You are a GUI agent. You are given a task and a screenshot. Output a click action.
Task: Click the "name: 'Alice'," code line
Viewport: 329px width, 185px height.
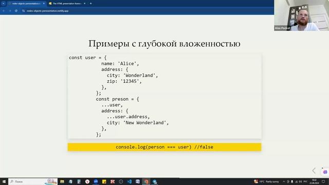coord(120,64)
